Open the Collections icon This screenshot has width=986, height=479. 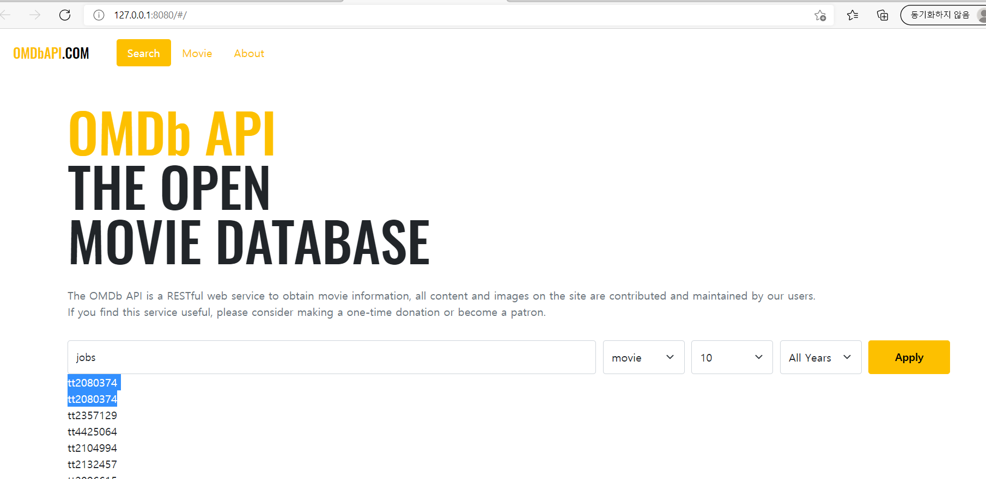(x=882, y=15)
